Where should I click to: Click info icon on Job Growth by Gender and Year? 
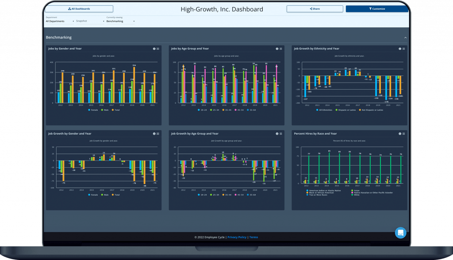click(x=154, y=134)
